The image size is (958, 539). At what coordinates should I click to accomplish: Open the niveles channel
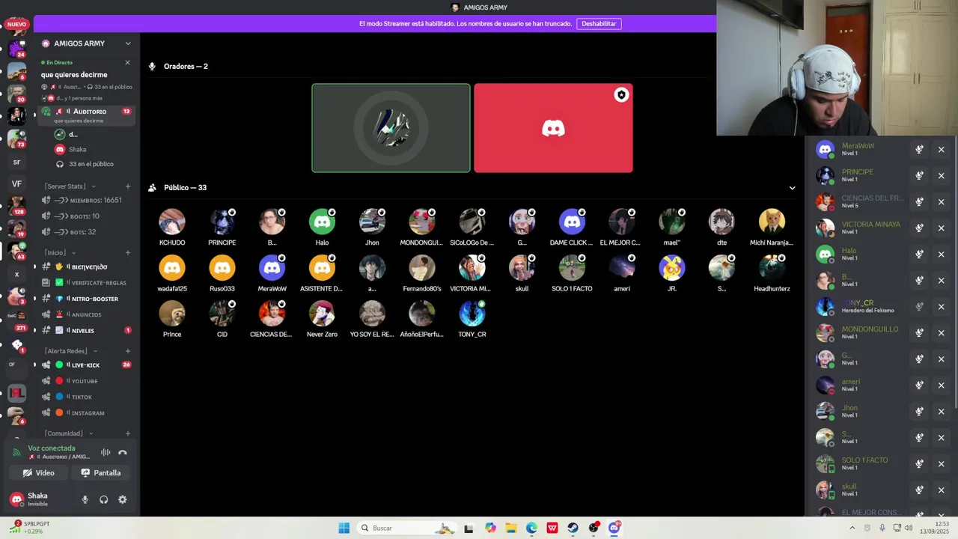(x=86, y=331)
